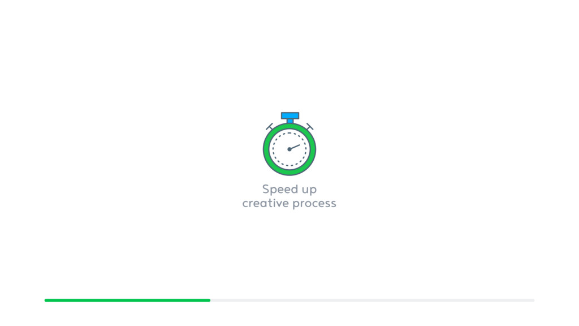Click the left starting end of the progress bar
This screenshot has width=579, height=326.
click(46, 300)
